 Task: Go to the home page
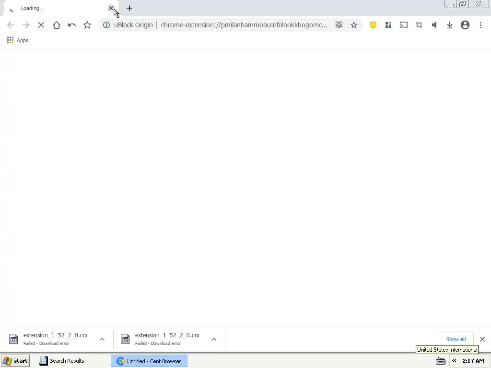pos(57,25)
